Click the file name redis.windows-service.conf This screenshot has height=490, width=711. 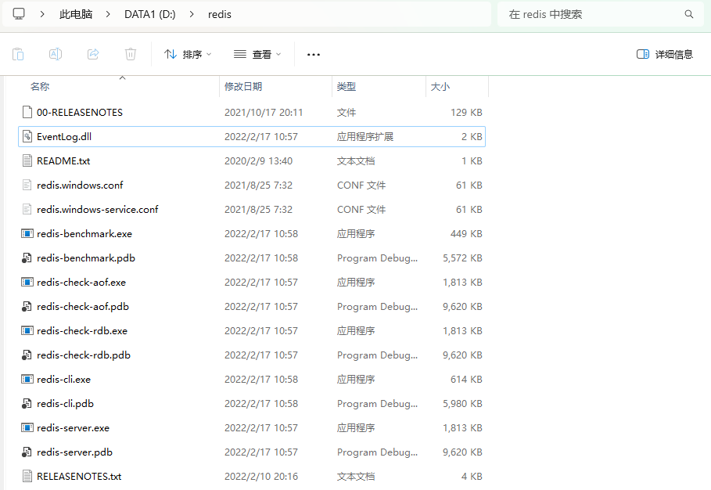point(98,210)
